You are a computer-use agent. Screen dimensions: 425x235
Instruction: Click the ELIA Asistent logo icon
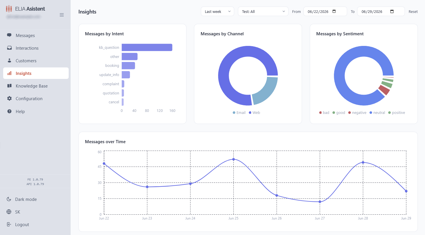click(9, 9)
